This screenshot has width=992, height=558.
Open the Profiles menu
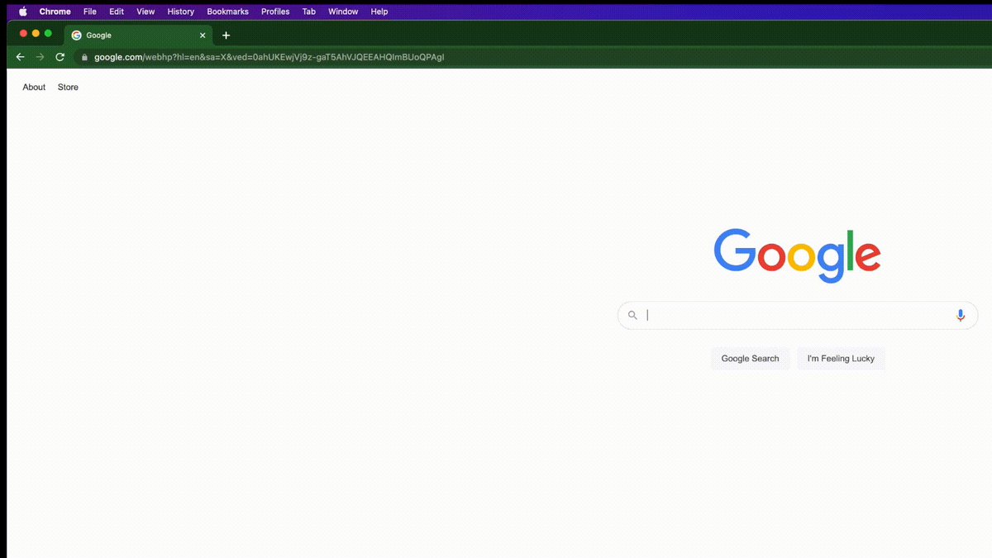[275, 12]
